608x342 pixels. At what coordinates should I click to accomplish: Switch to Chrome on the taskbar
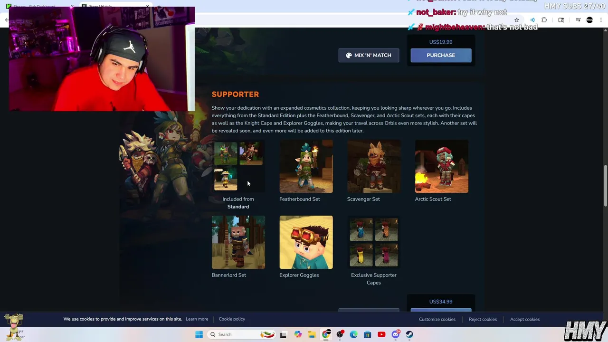click(x=326, y=334)
